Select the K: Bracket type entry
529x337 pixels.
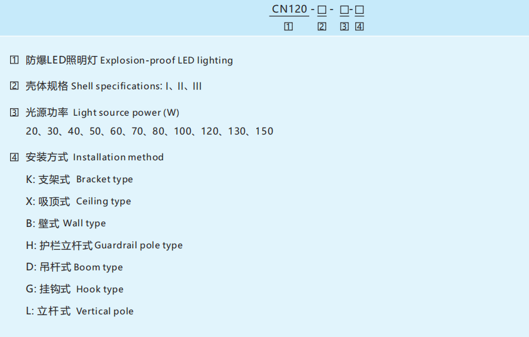[x=79, y=179]
